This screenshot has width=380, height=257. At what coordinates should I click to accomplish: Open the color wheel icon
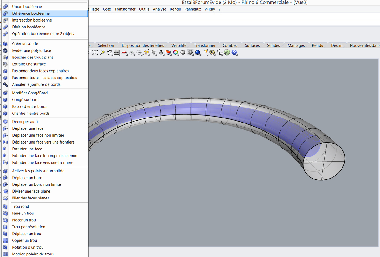click(x=175, y=53)
